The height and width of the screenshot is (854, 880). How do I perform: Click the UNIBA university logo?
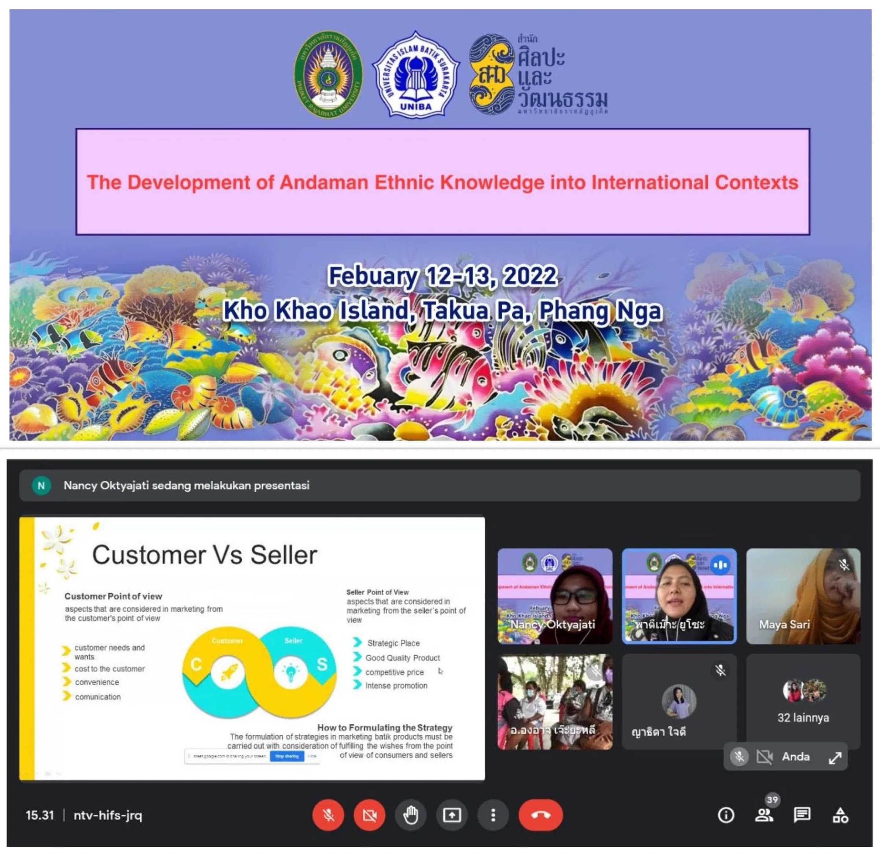416,75
